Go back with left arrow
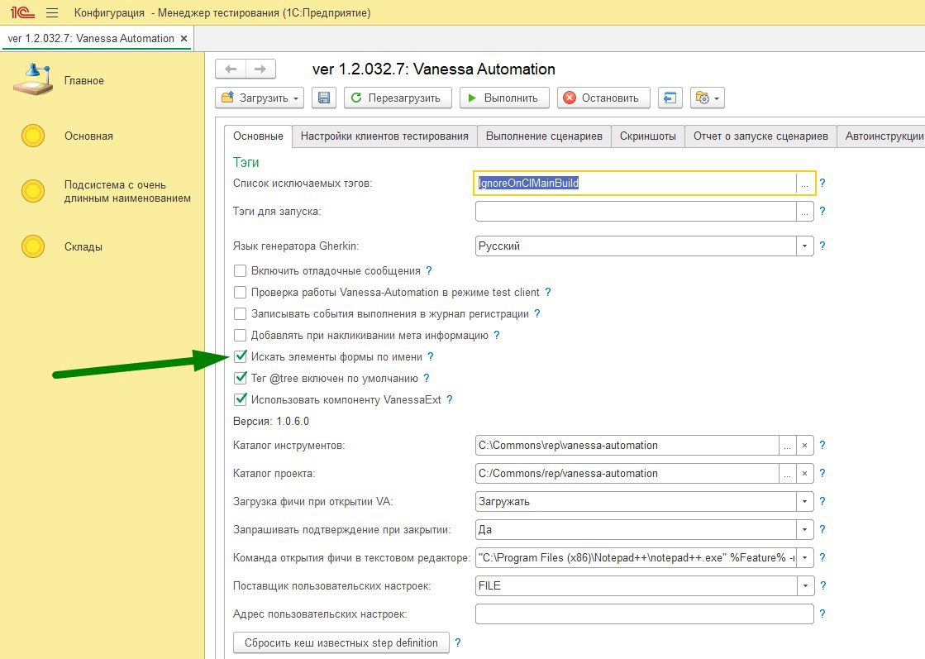This screenshot has width=925, height=659. (x=231, y=69)
